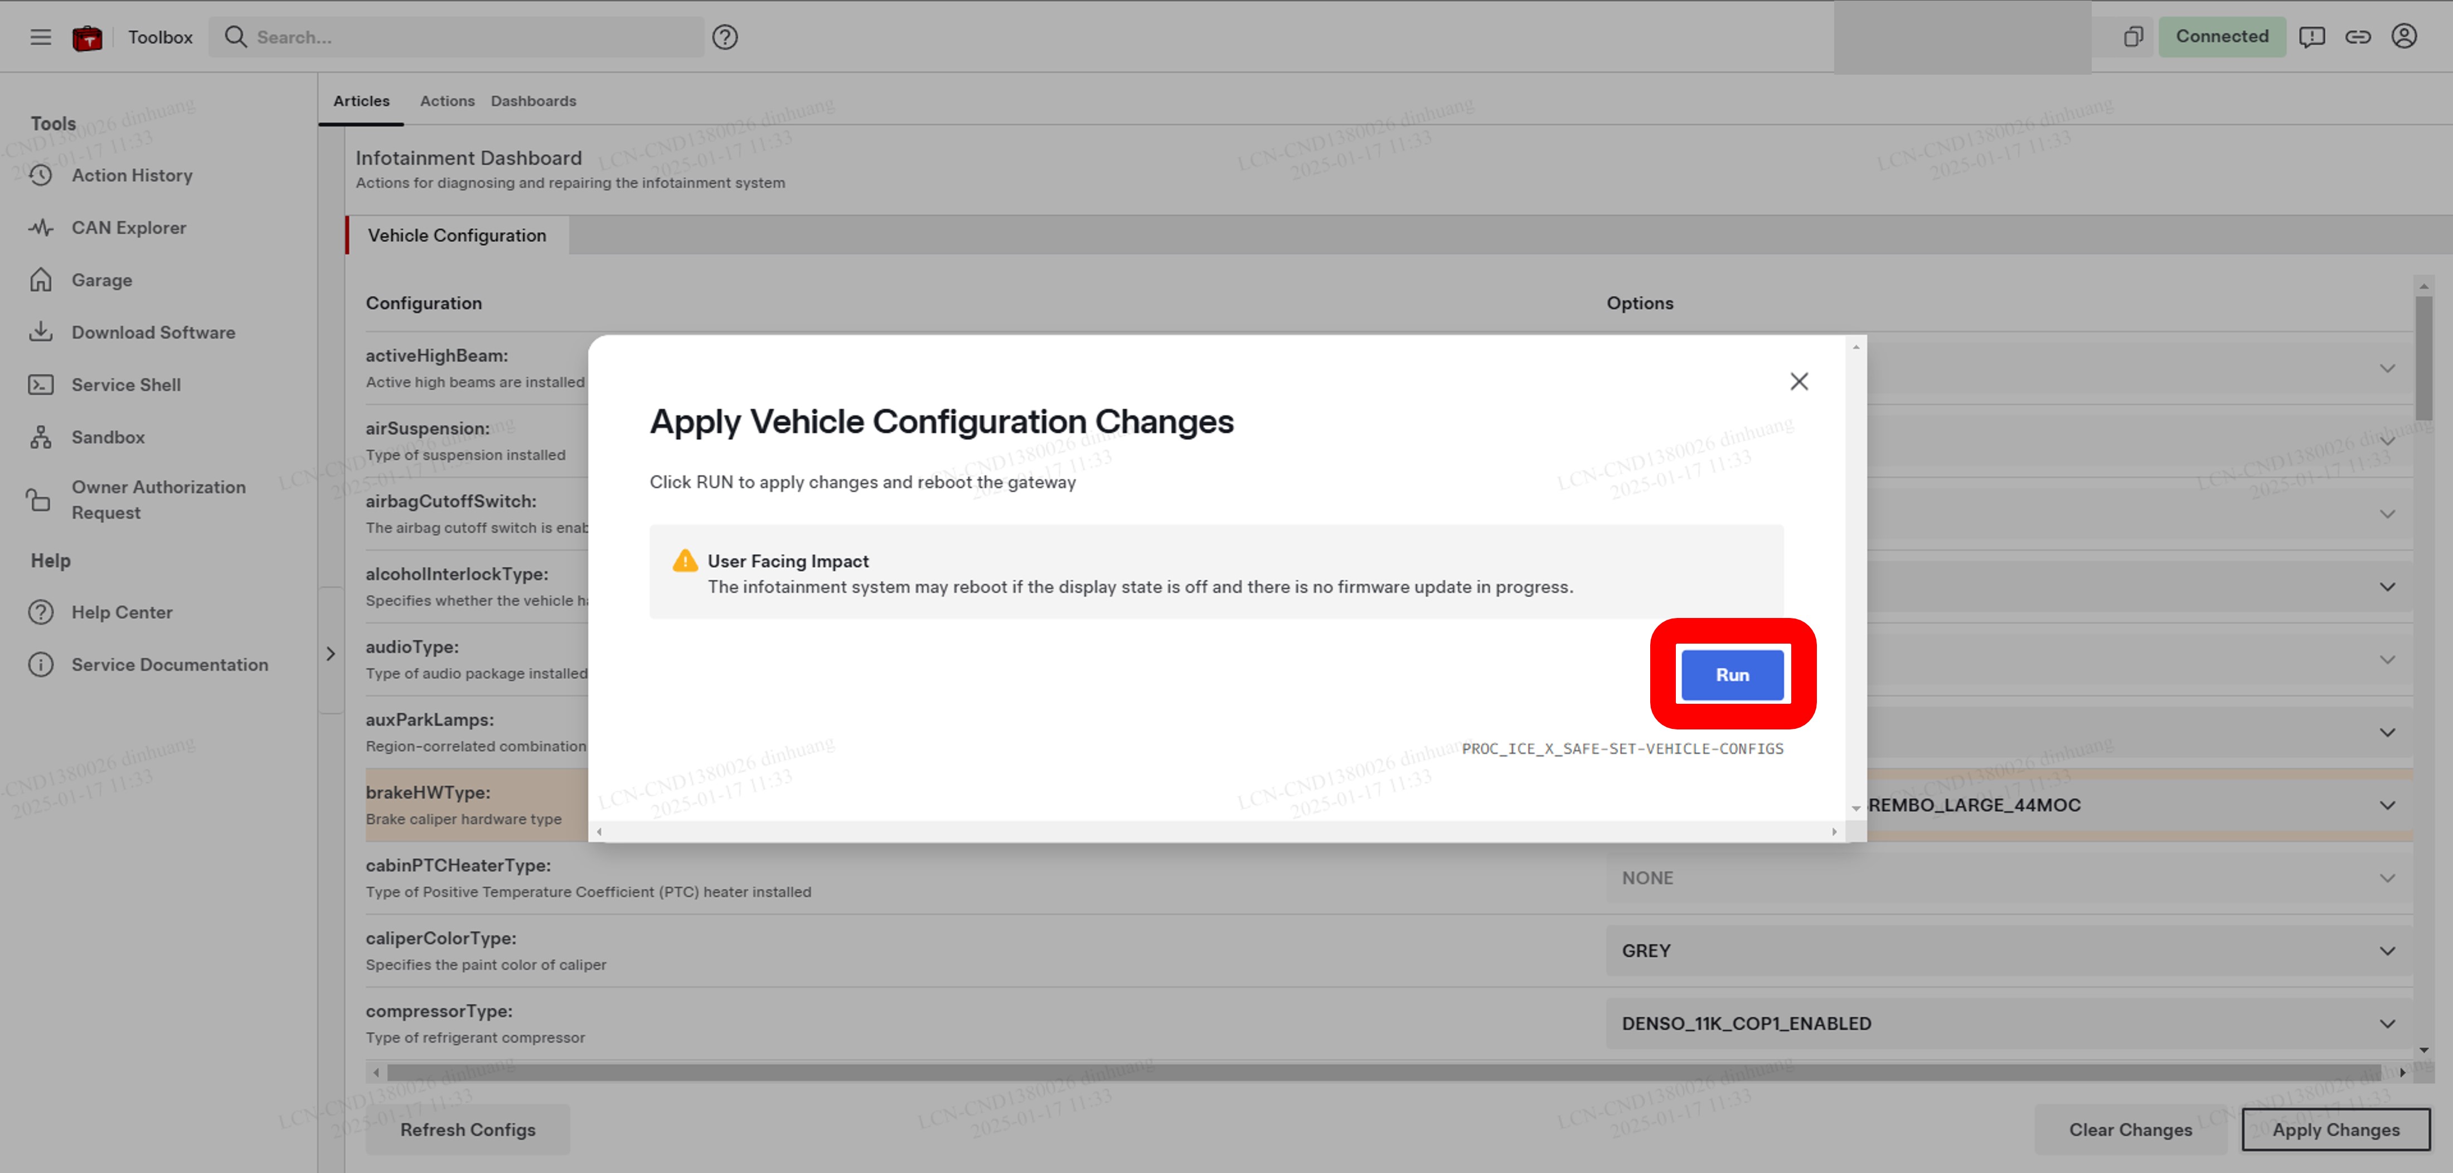This screenshot has height=1173, width=2453.
Task: Open the user profile icon
Action: point(2403,36)
